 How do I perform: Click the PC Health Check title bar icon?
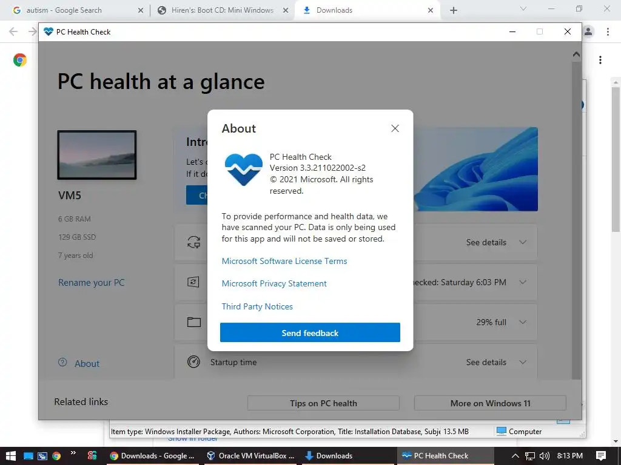click(49, 31)
